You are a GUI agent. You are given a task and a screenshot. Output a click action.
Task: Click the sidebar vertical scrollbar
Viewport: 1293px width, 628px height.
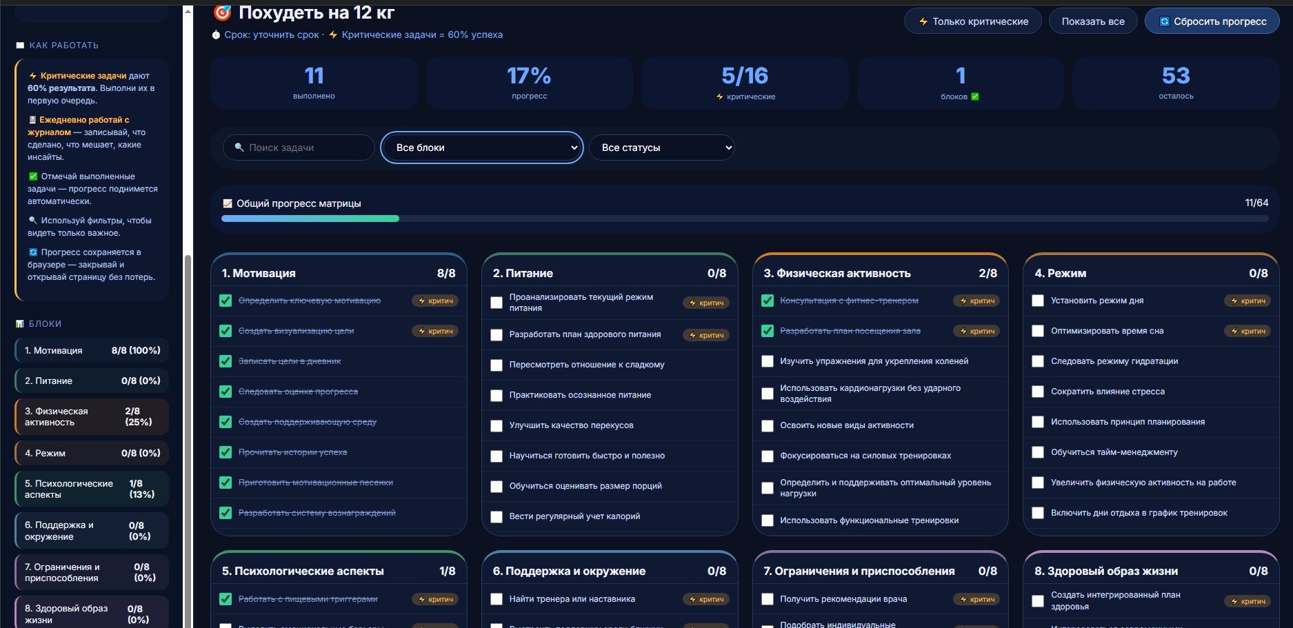[x=188, y=441]
